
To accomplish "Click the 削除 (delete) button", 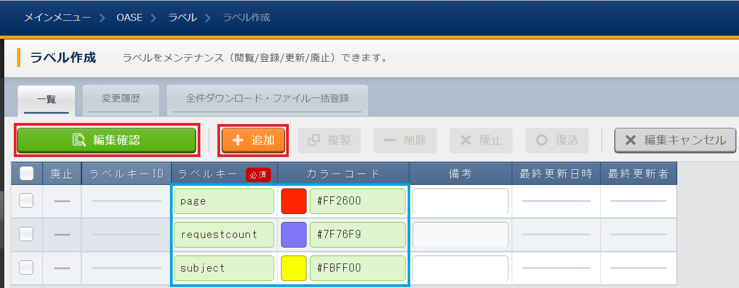I will coord(405,141).
